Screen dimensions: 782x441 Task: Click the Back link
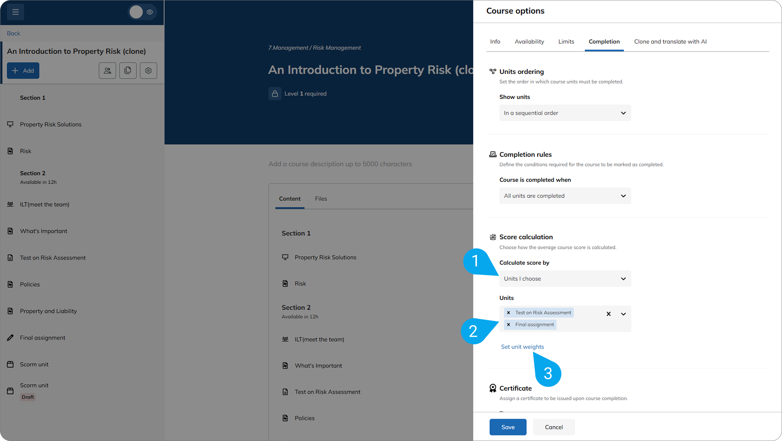click(x=13, y=33)
